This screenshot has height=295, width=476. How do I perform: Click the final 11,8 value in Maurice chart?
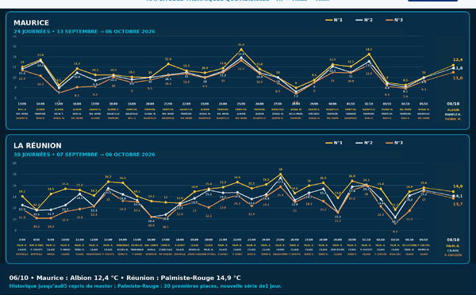(458, 68)
